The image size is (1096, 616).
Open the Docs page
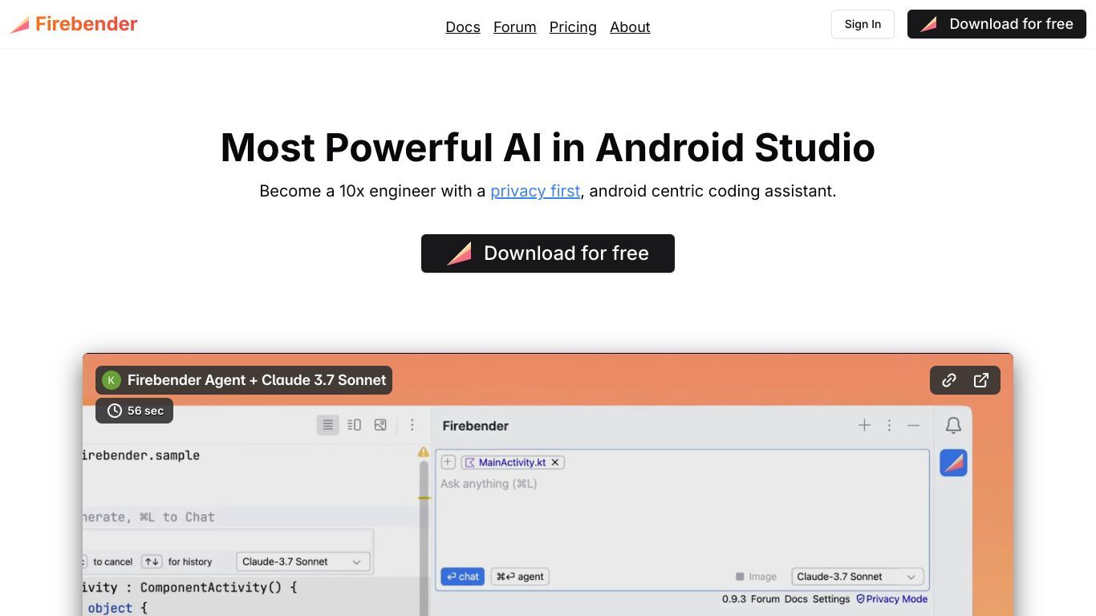463,27
